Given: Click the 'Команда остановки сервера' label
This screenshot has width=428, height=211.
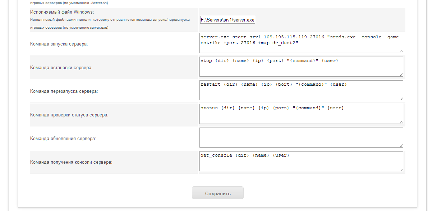Looking at the screenshot, I should pos(61,68).
